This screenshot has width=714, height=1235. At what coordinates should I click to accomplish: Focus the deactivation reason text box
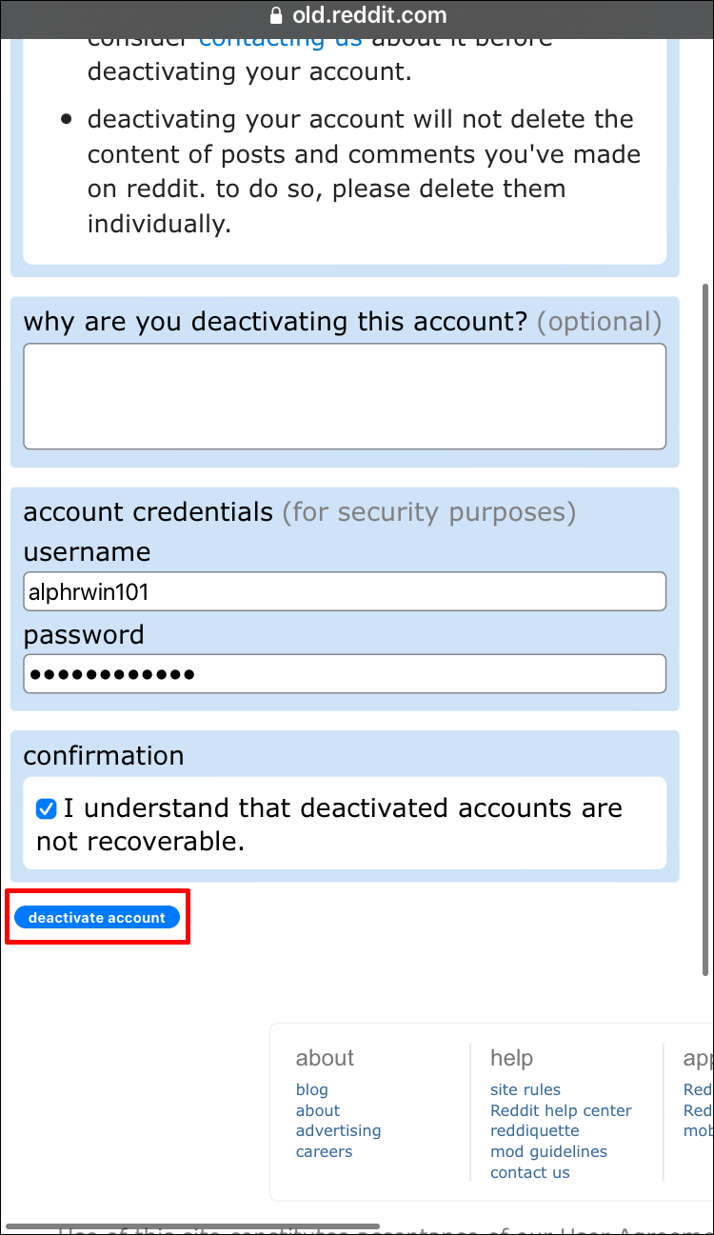(345, 395)
